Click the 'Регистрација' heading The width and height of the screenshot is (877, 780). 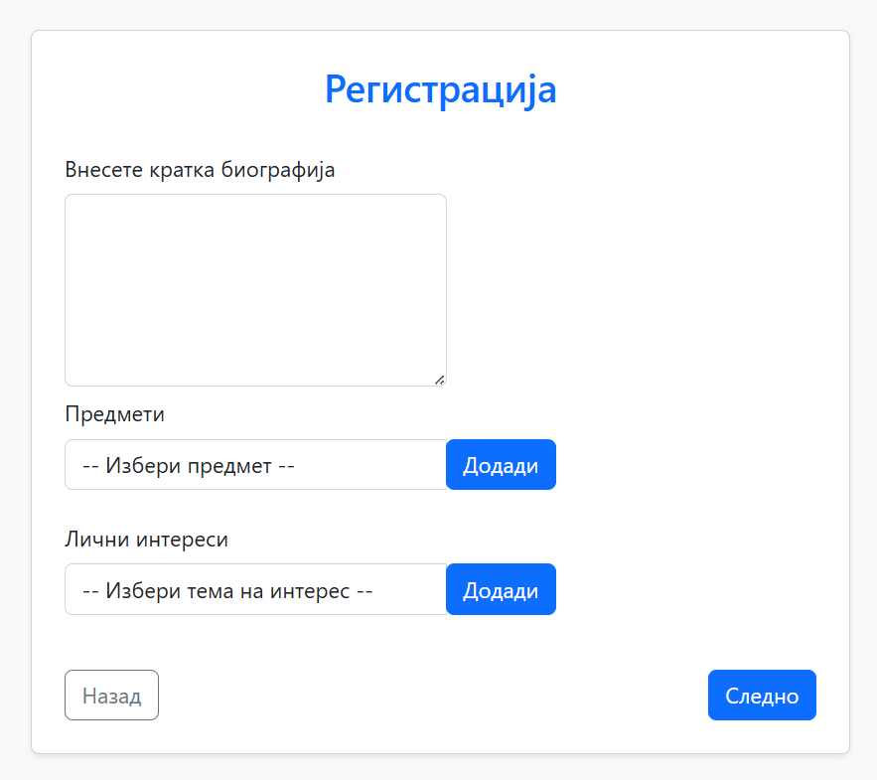coord(440,89)
